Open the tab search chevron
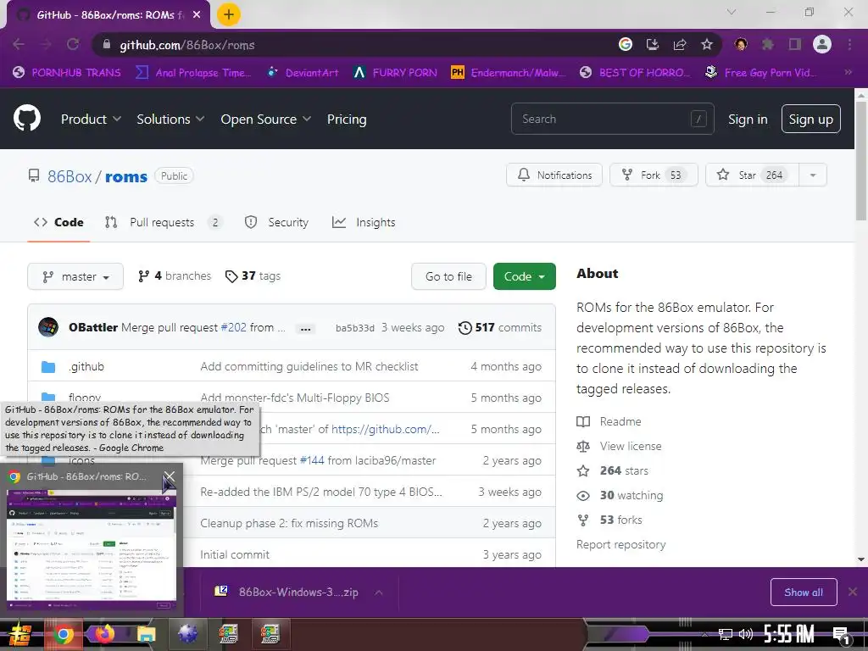This screenshot has width=868, height=651. pos(732,12)
